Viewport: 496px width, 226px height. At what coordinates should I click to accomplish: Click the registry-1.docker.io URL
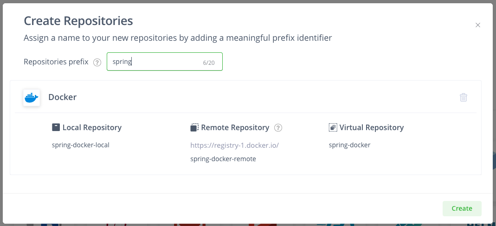coord(234,145)
